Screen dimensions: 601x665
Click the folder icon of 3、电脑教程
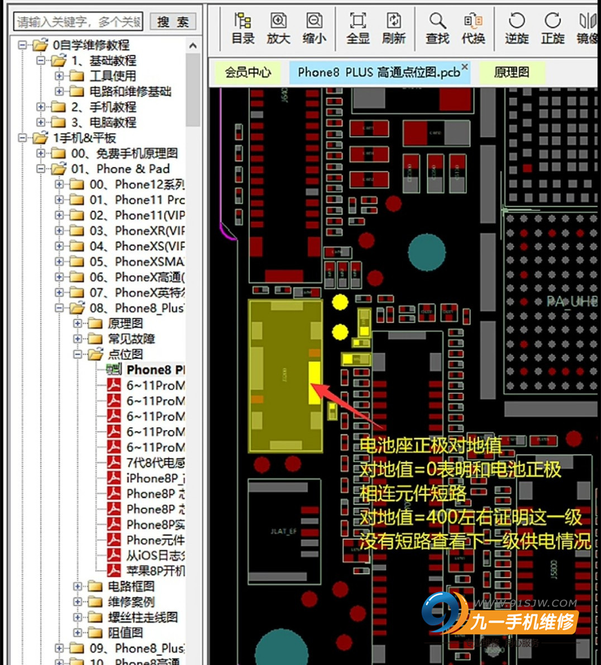59,122
